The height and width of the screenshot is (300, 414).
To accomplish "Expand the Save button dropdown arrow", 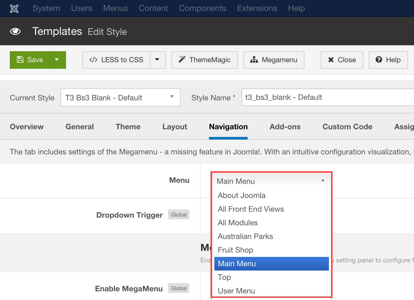I will click(57, 60).
